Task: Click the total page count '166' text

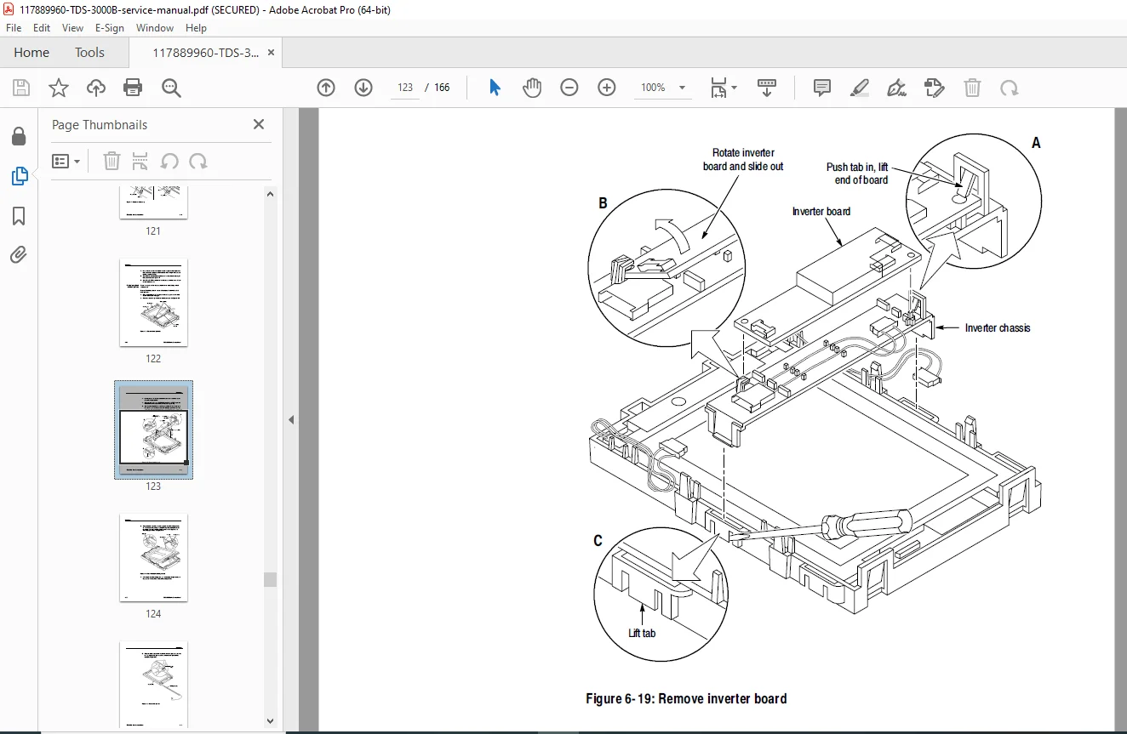Action: coord(442,88)
